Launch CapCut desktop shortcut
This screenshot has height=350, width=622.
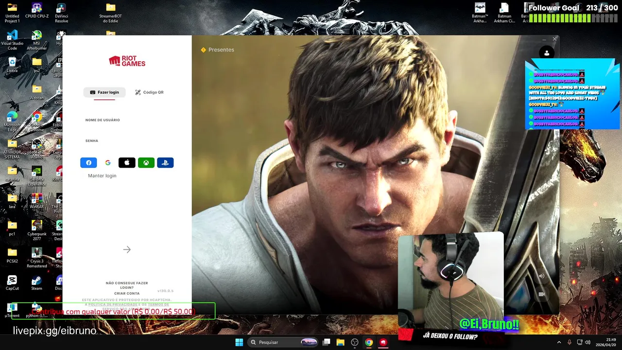click(12, 283)
